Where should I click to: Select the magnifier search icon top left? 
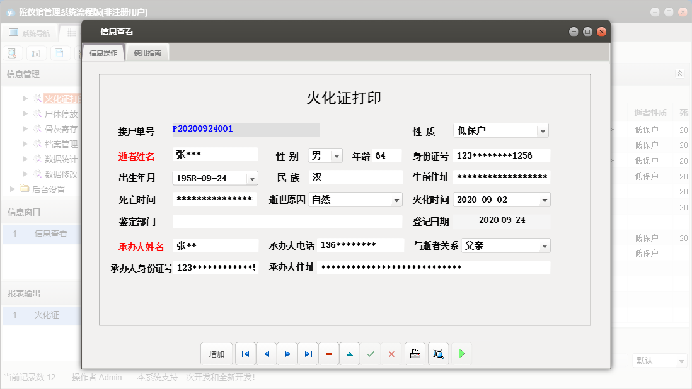(x=11, y=54)
